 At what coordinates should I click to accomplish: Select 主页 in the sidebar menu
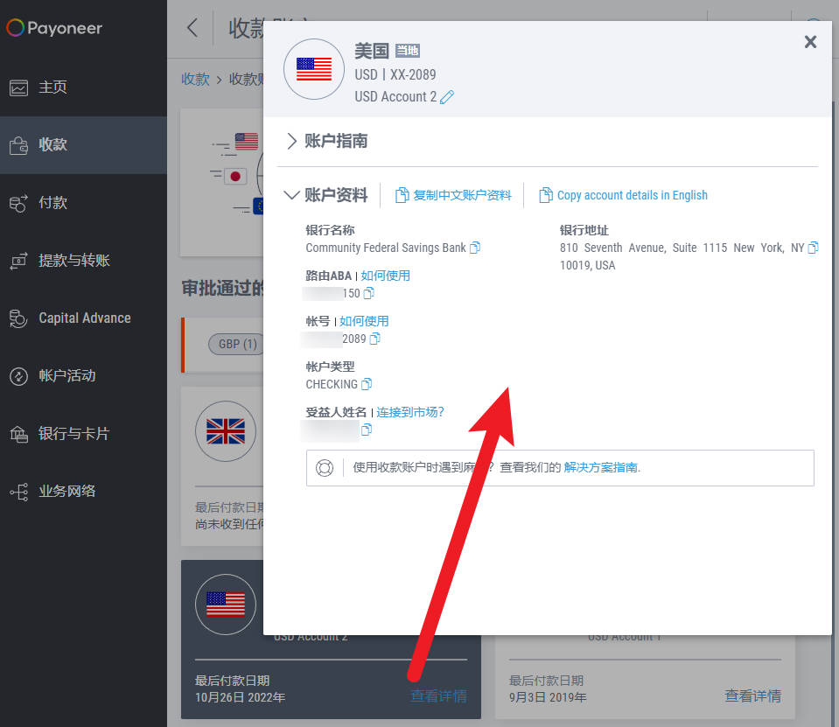83,87
